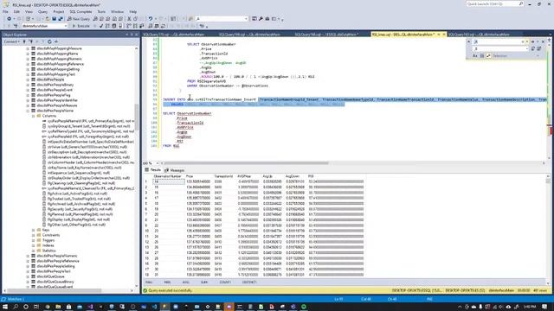Toggle regular expressions in find box

click(x=488, y=55)
